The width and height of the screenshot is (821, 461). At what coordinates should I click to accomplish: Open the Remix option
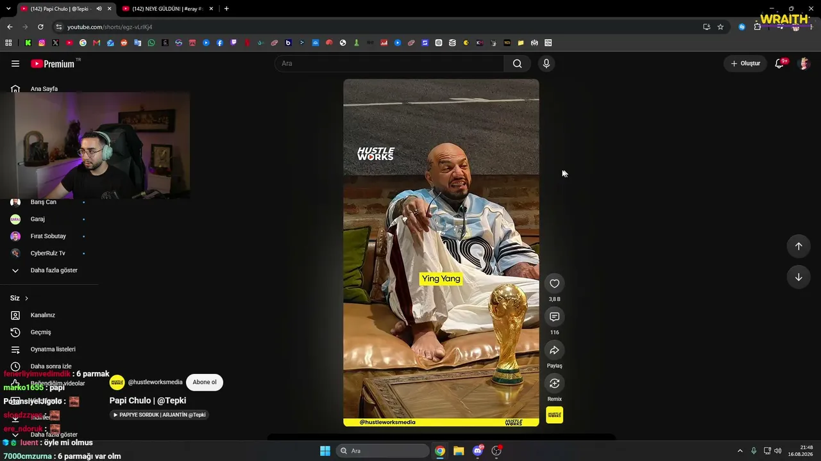click(x=555, y=384)
